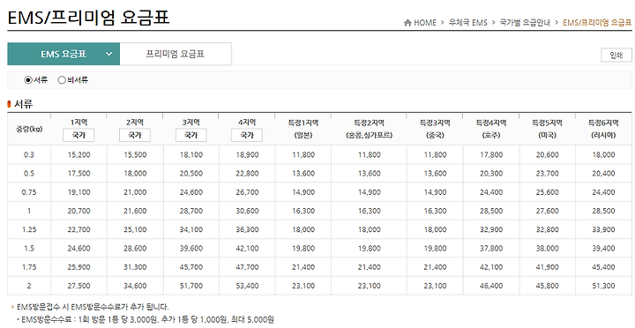Click the 53,400 price cell
The height and width of the screenshot is (328, 635).
point(247,286)
